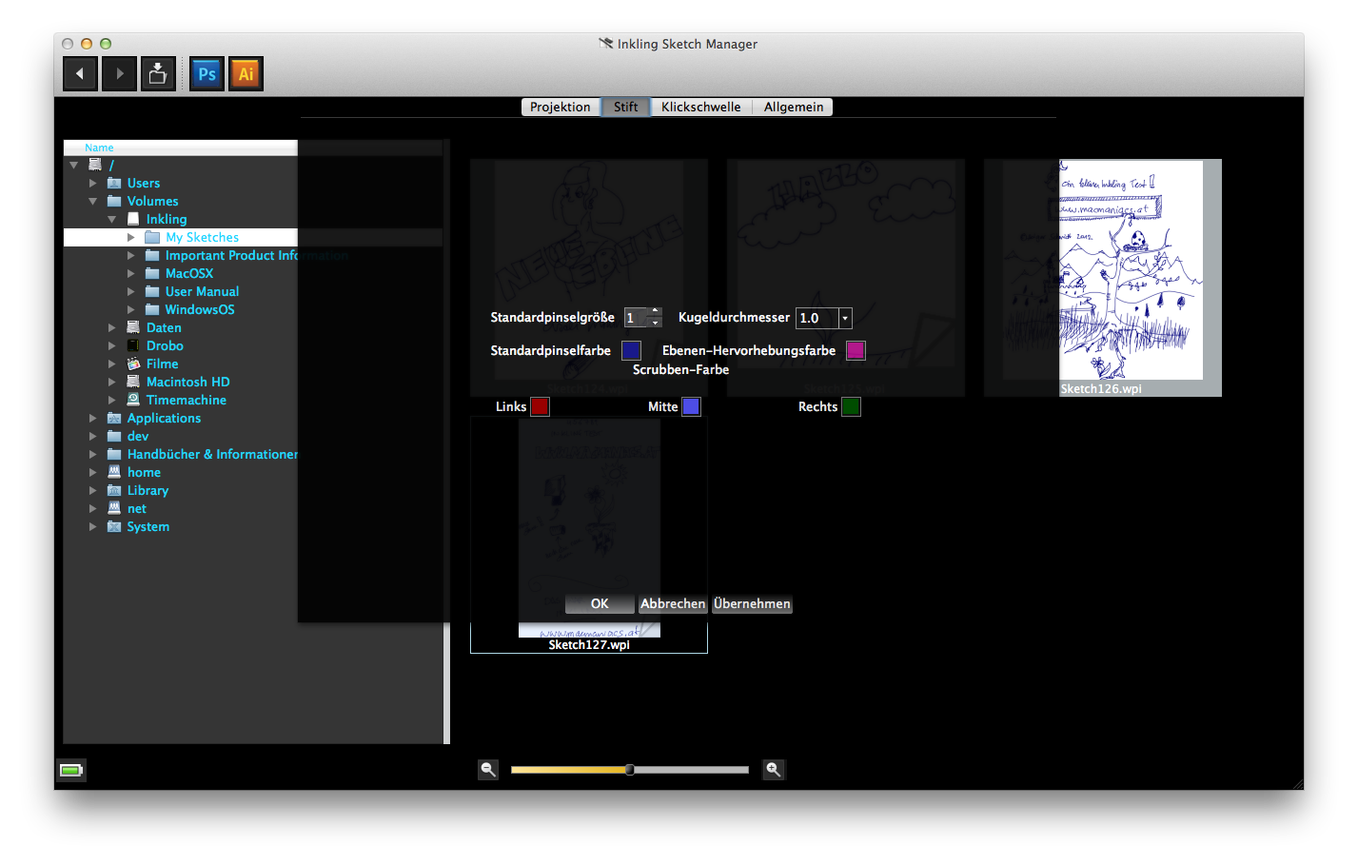Click the zoom in magnifier icon
1358x865 pixels.
774,769
